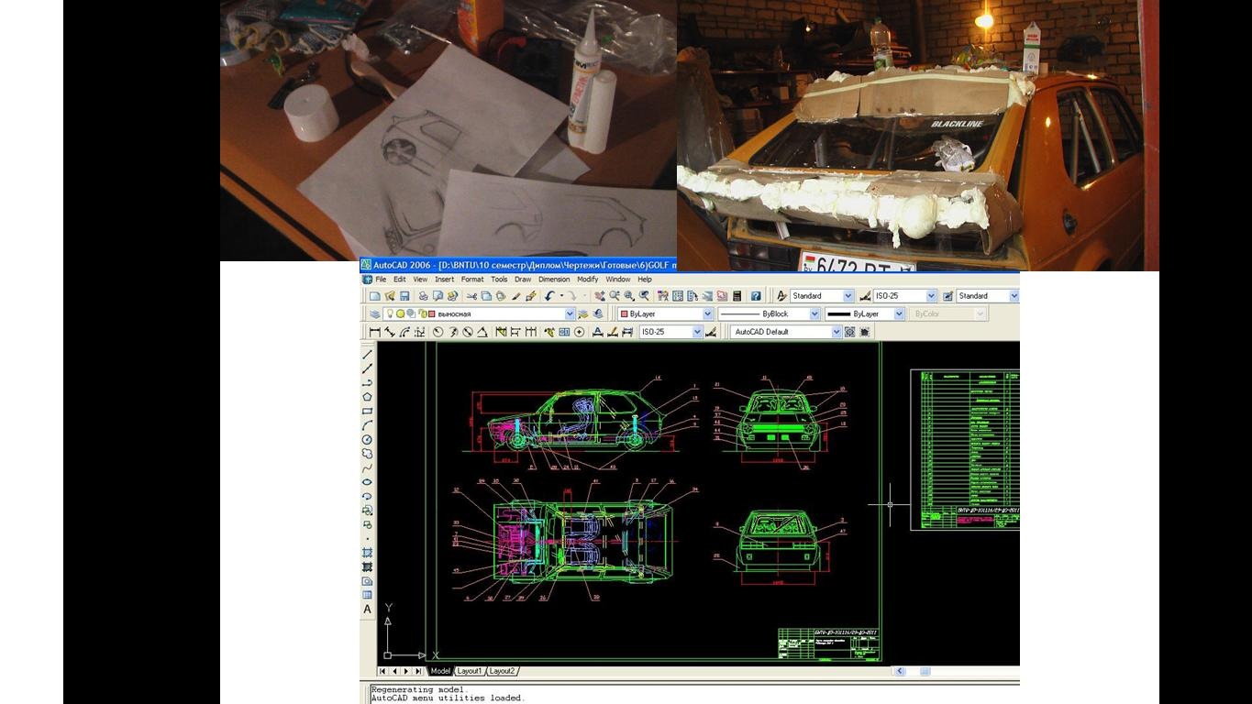Jump to the last layout tab arrow

[x=418, y=671]
